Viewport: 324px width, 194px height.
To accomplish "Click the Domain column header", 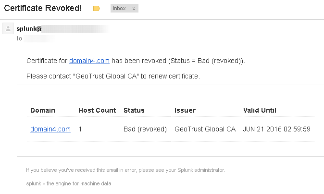I will [43, 110].
